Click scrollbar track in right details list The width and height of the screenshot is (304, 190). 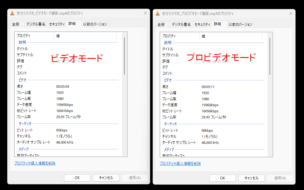[x=270, y=115]
